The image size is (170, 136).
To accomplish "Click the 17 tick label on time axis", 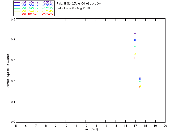I will point(135,125).
